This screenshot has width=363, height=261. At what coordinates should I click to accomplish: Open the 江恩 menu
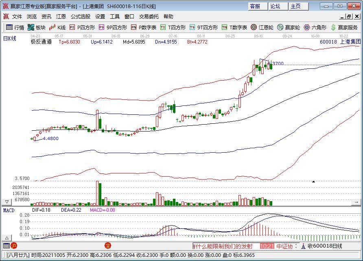(x=61, y=16)
